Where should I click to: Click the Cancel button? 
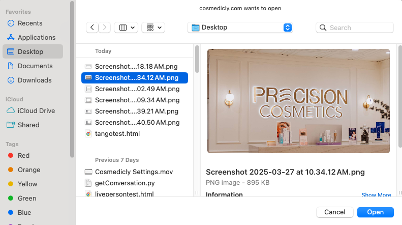tap(335, 212)
